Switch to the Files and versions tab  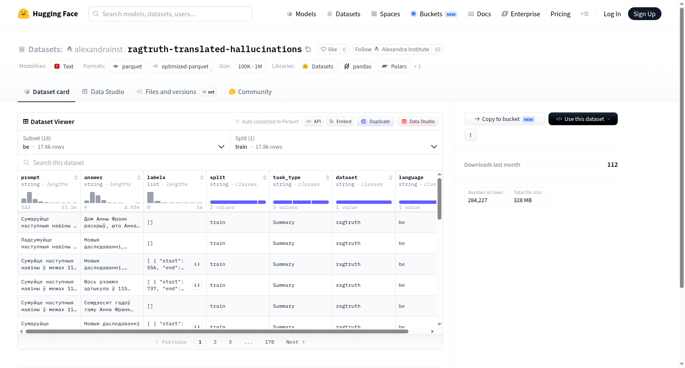point(176,92)
